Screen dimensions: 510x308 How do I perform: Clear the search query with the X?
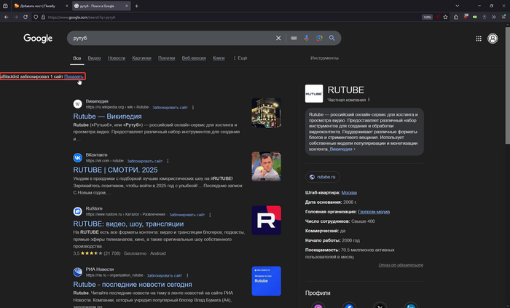[x=278, y=38]
